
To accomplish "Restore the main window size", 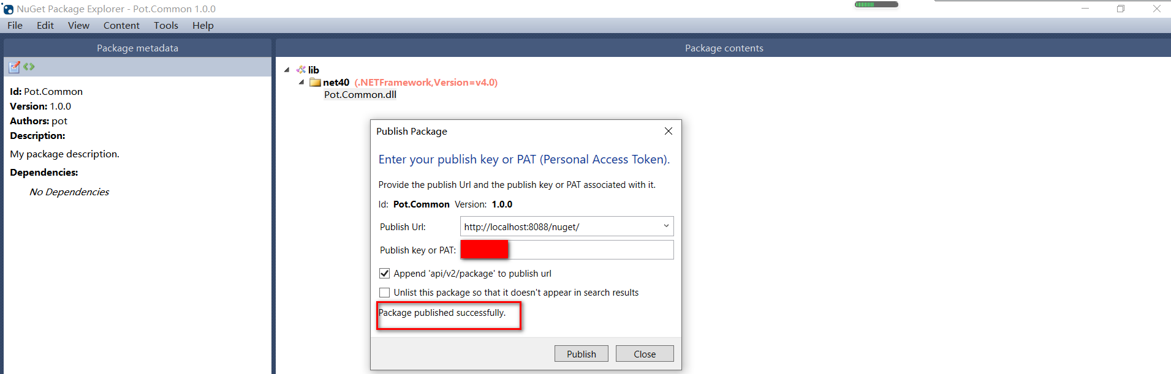I will pyautogui.click(x=1121, y=9).
